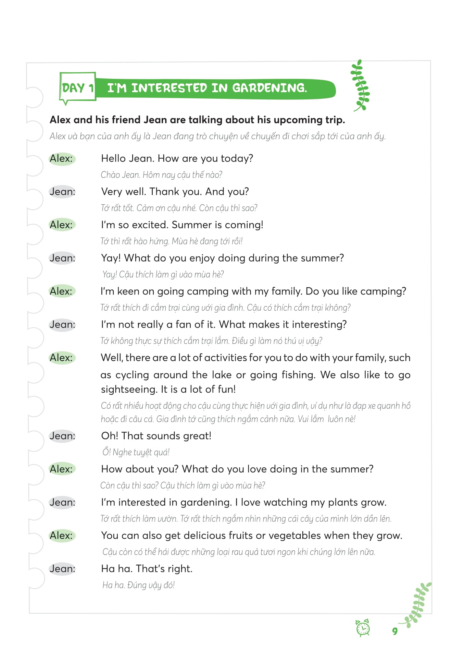Click the Alex label next to "I'm keen on going camping"
This screenshot has width=464, height=659.
(62, 291)
